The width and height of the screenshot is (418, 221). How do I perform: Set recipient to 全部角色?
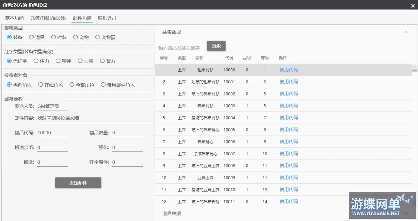pyautogui.click(x=82, y=85)
